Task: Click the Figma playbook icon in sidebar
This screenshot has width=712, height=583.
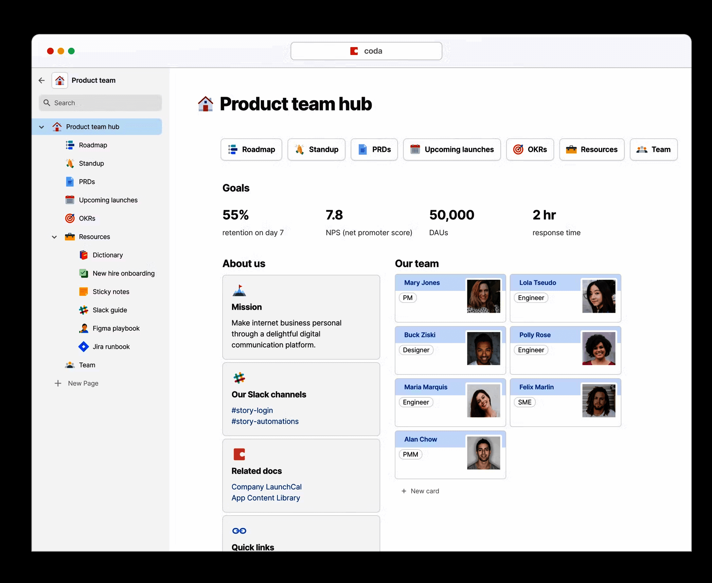Action: (x=84, y=328)
